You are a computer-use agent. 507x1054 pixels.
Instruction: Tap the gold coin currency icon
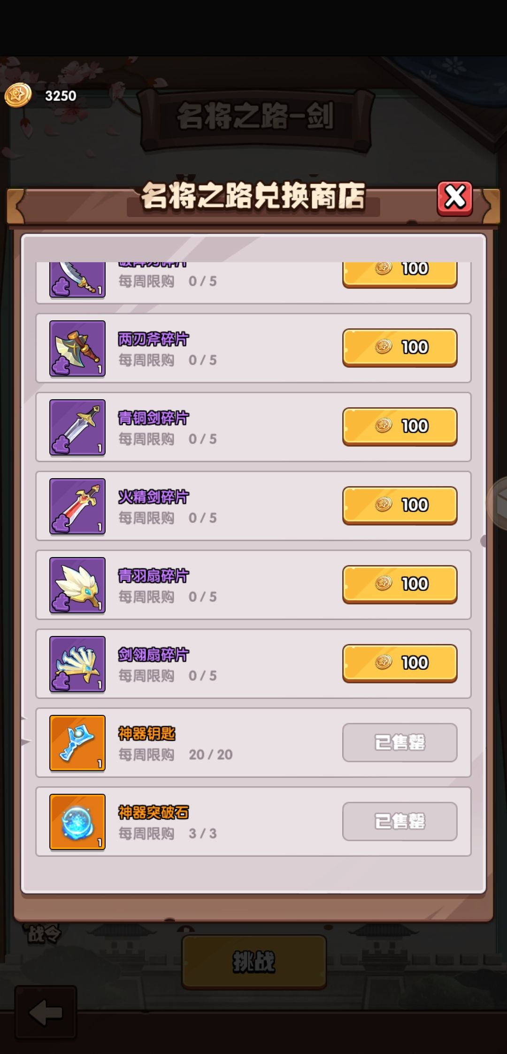click(x=18, y=95)
